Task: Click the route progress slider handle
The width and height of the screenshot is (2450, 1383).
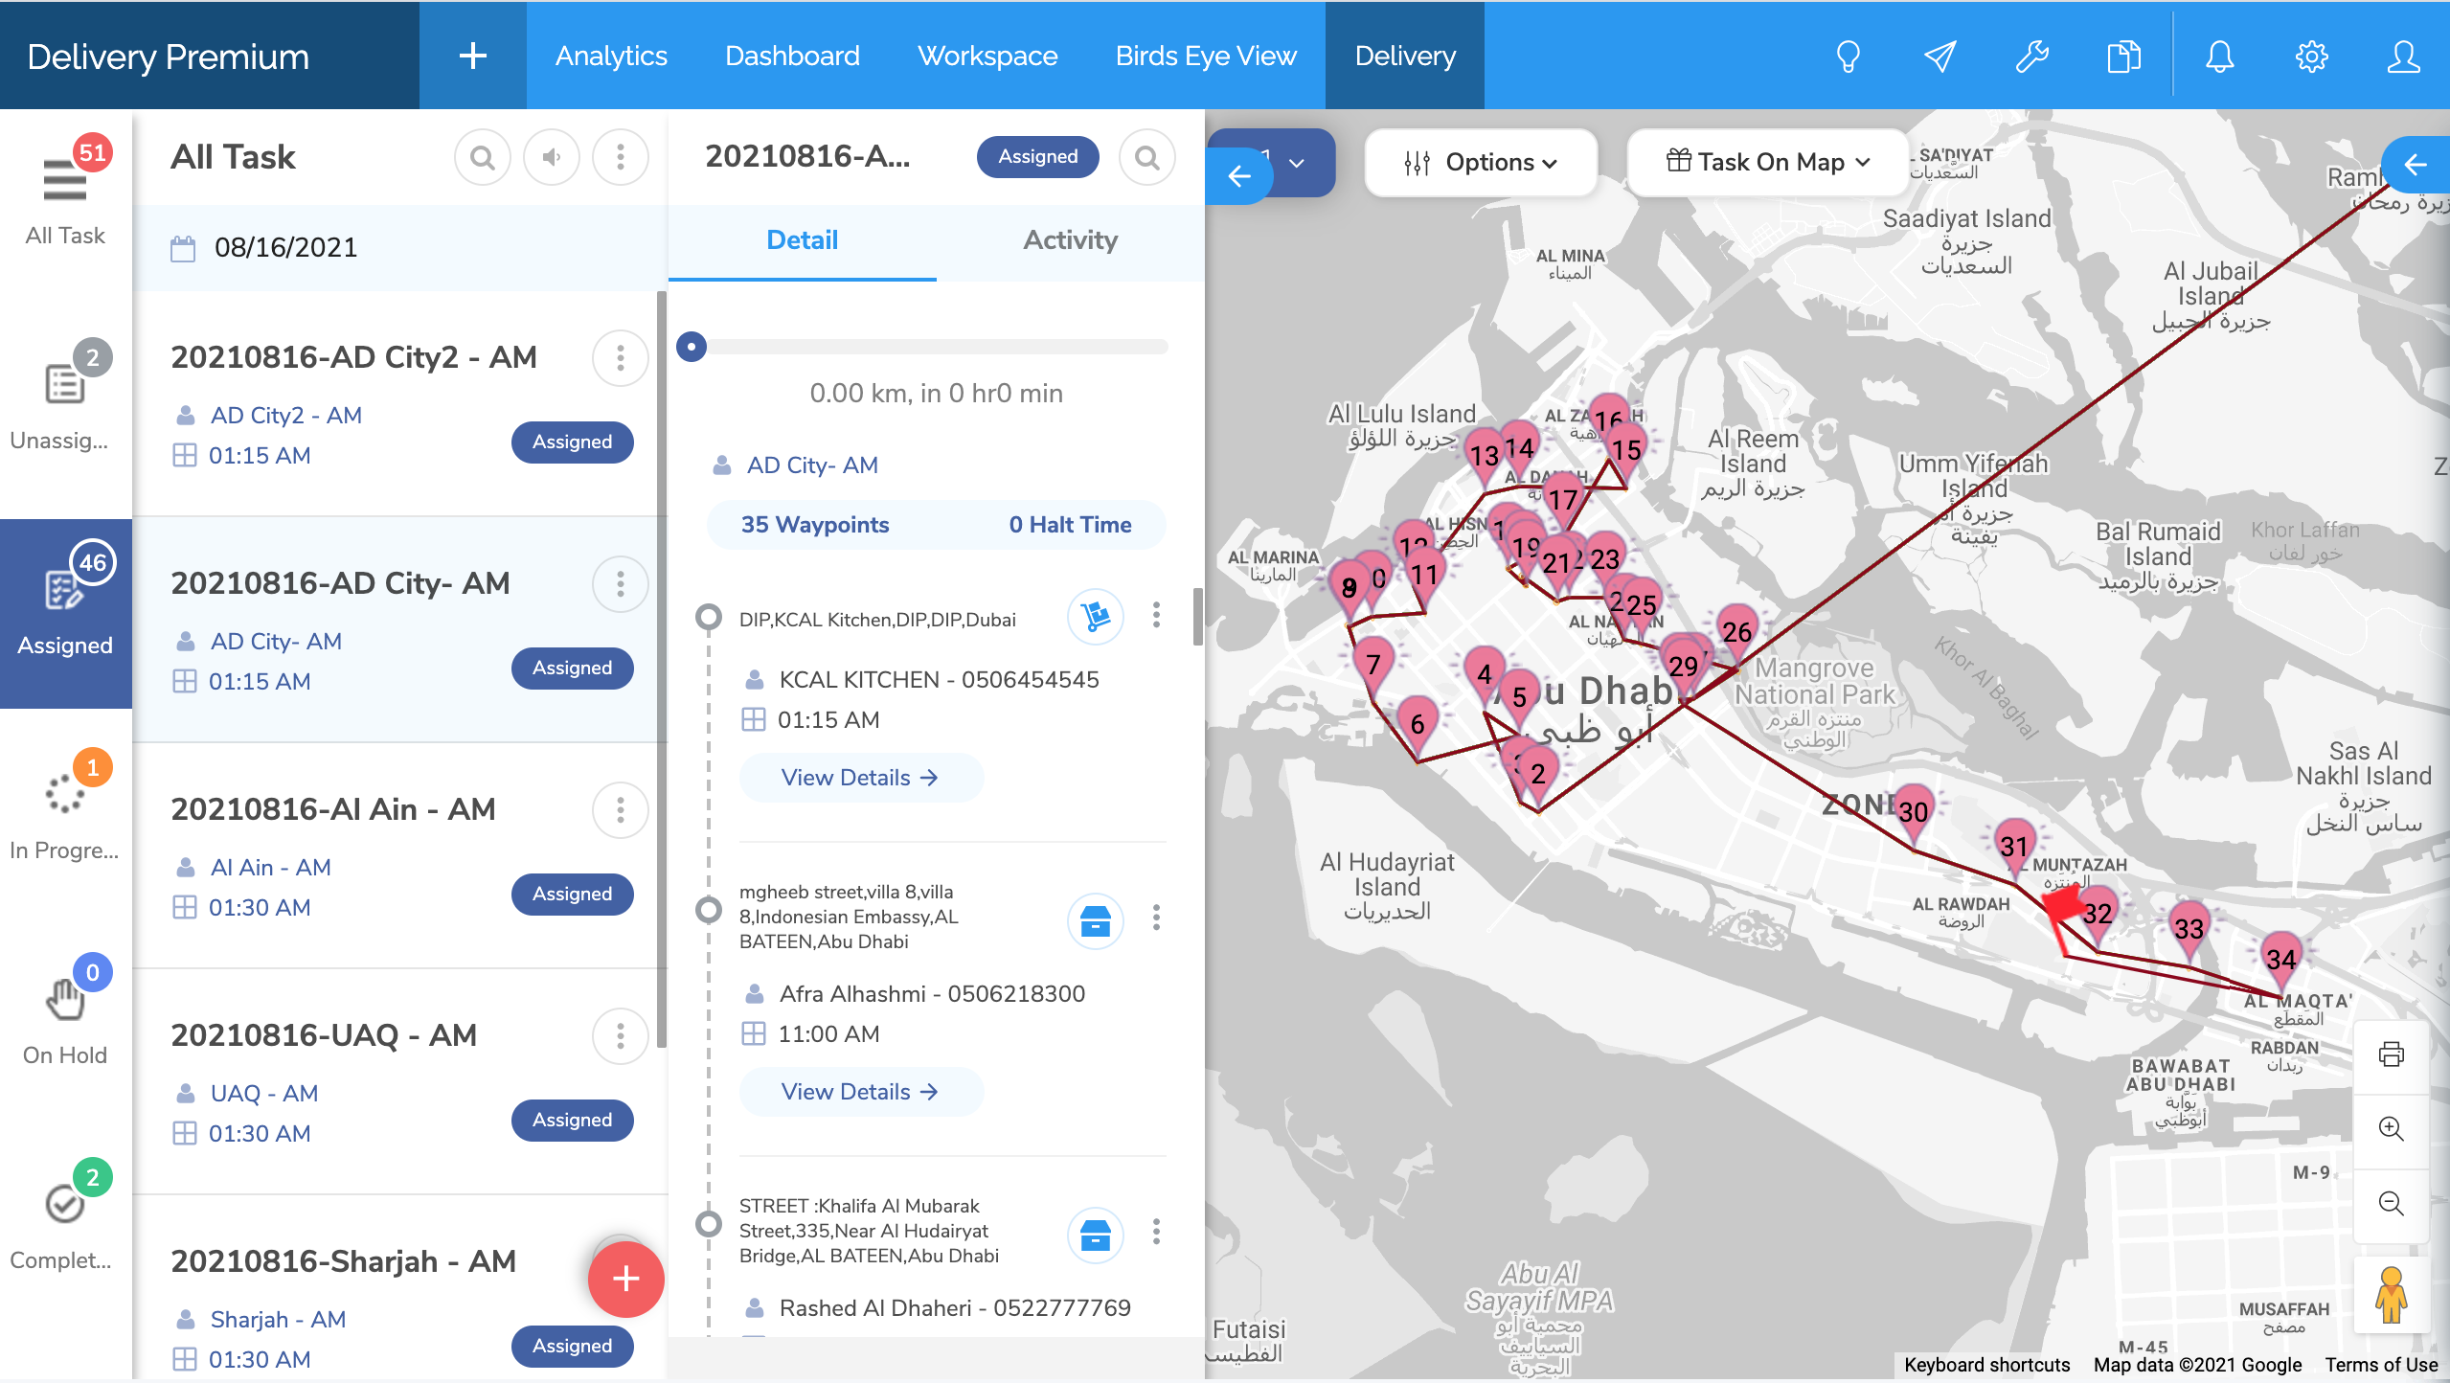Action: point(692,347)
